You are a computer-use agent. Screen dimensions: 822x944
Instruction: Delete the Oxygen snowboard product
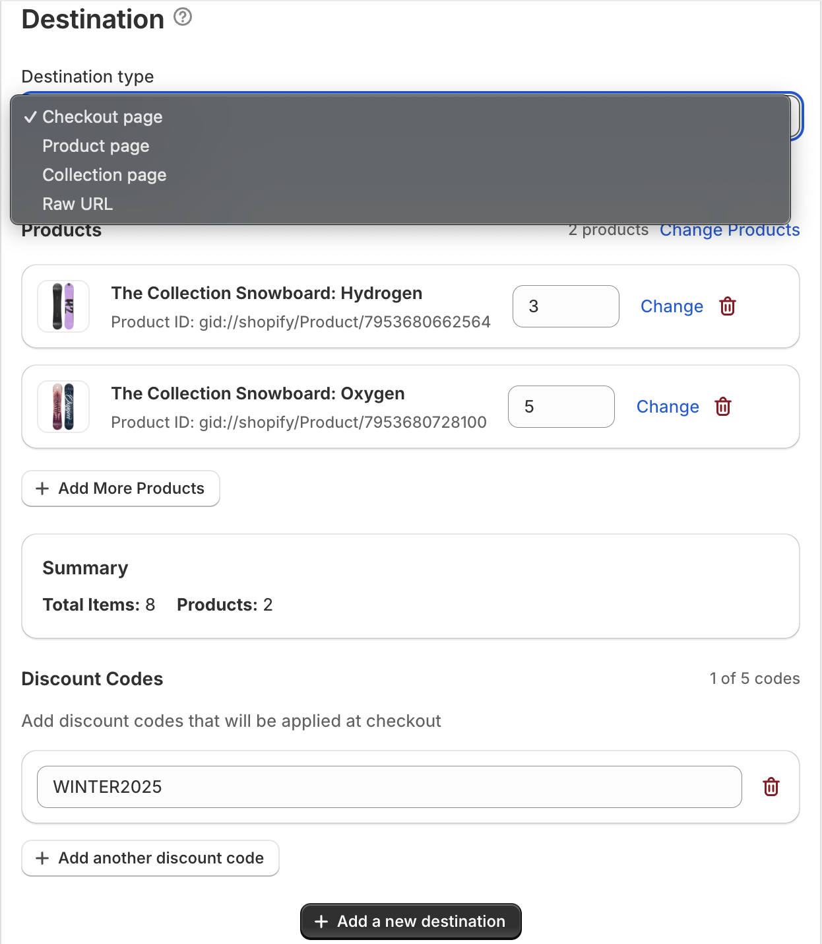723,407
